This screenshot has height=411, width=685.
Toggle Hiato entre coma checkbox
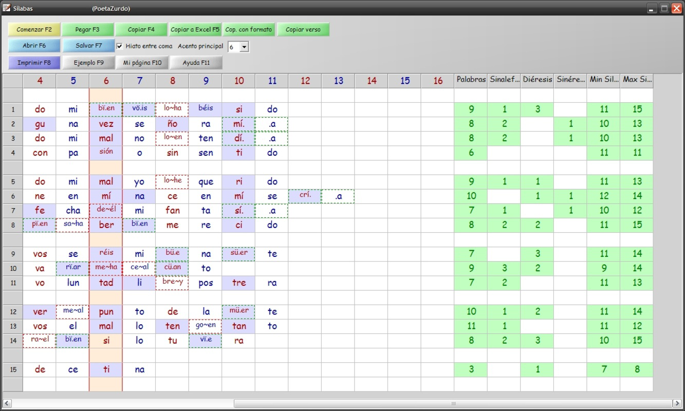120,46
